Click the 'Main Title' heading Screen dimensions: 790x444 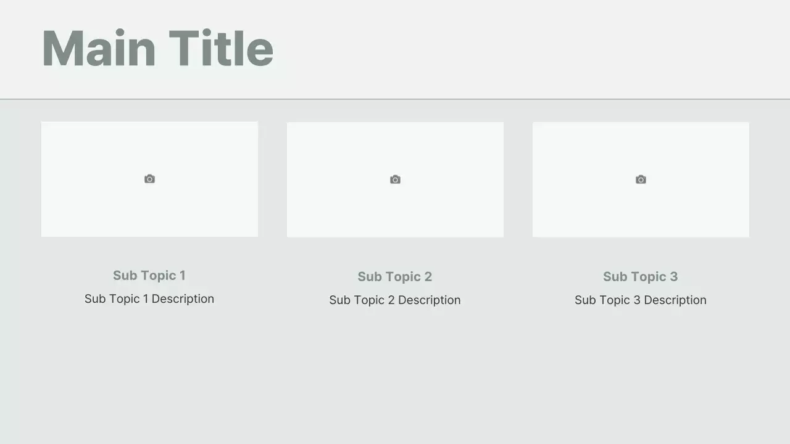tap(157, 49)
